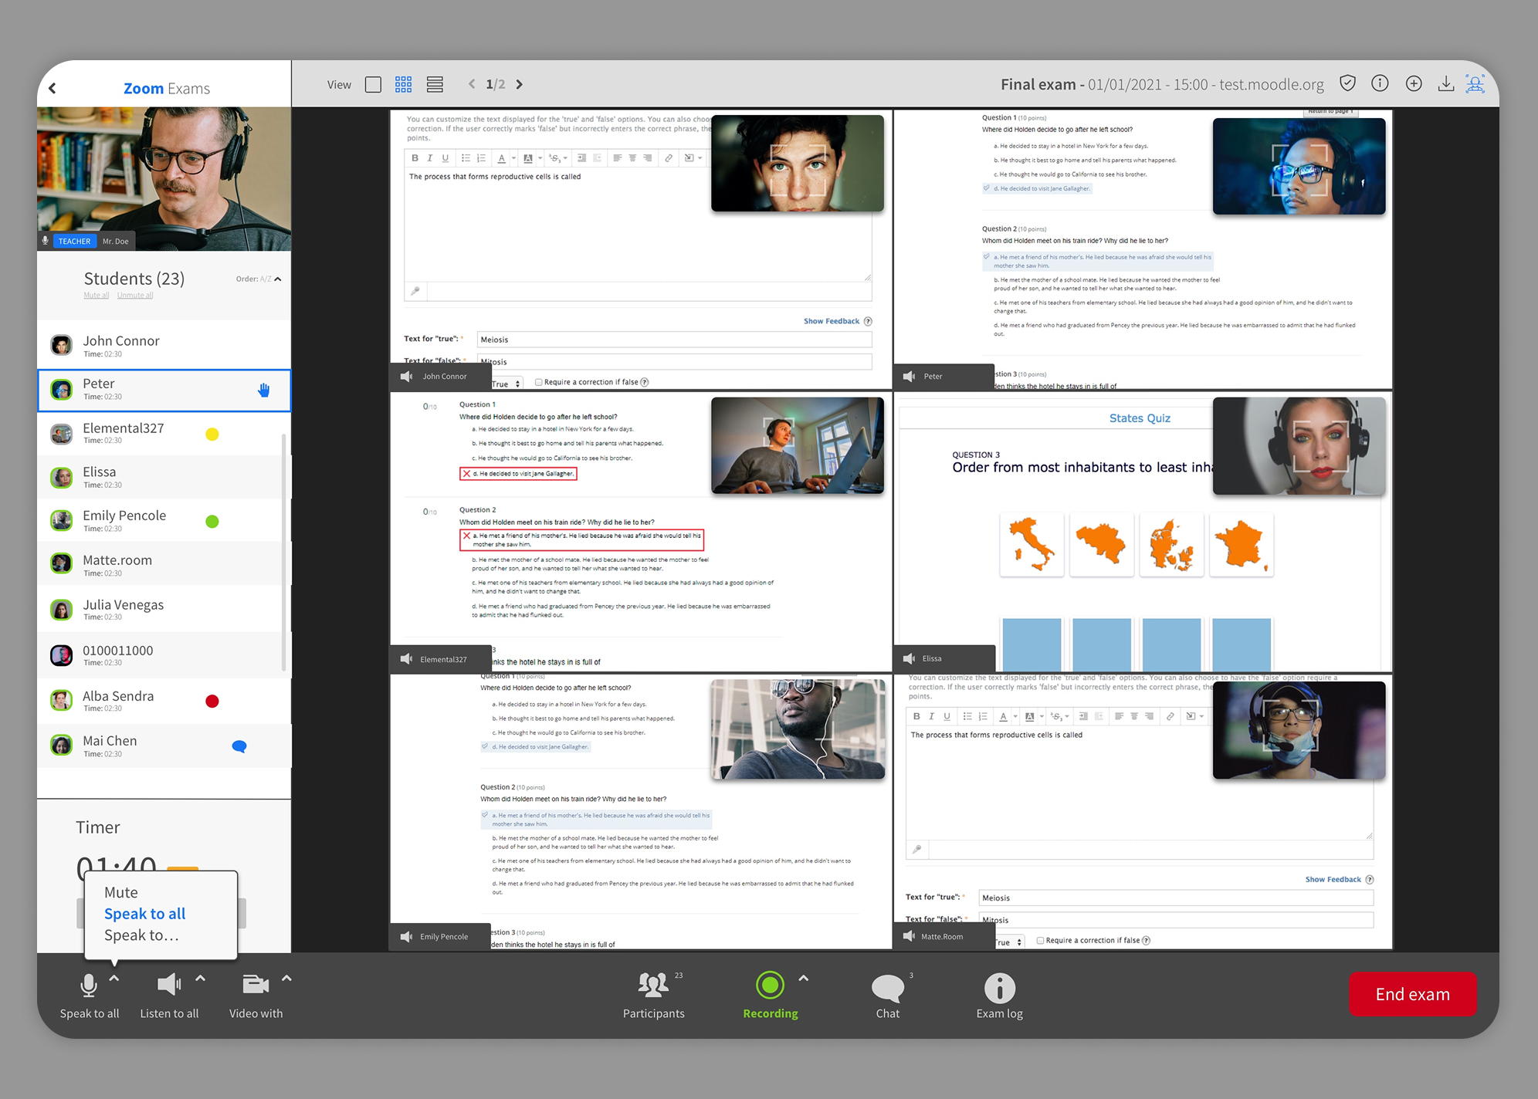
Task: Click the shield security icon
Action: click(x=1347, y=83)
